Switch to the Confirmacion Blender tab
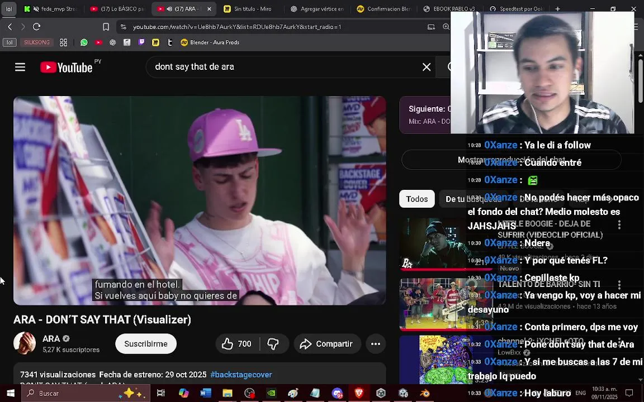 pos(384,8)
